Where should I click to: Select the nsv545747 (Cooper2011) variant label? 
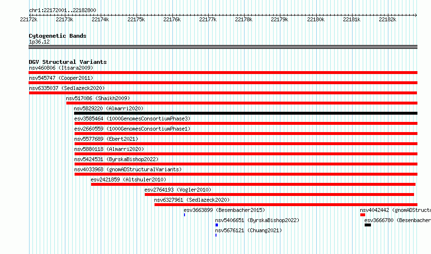[61, 78]
